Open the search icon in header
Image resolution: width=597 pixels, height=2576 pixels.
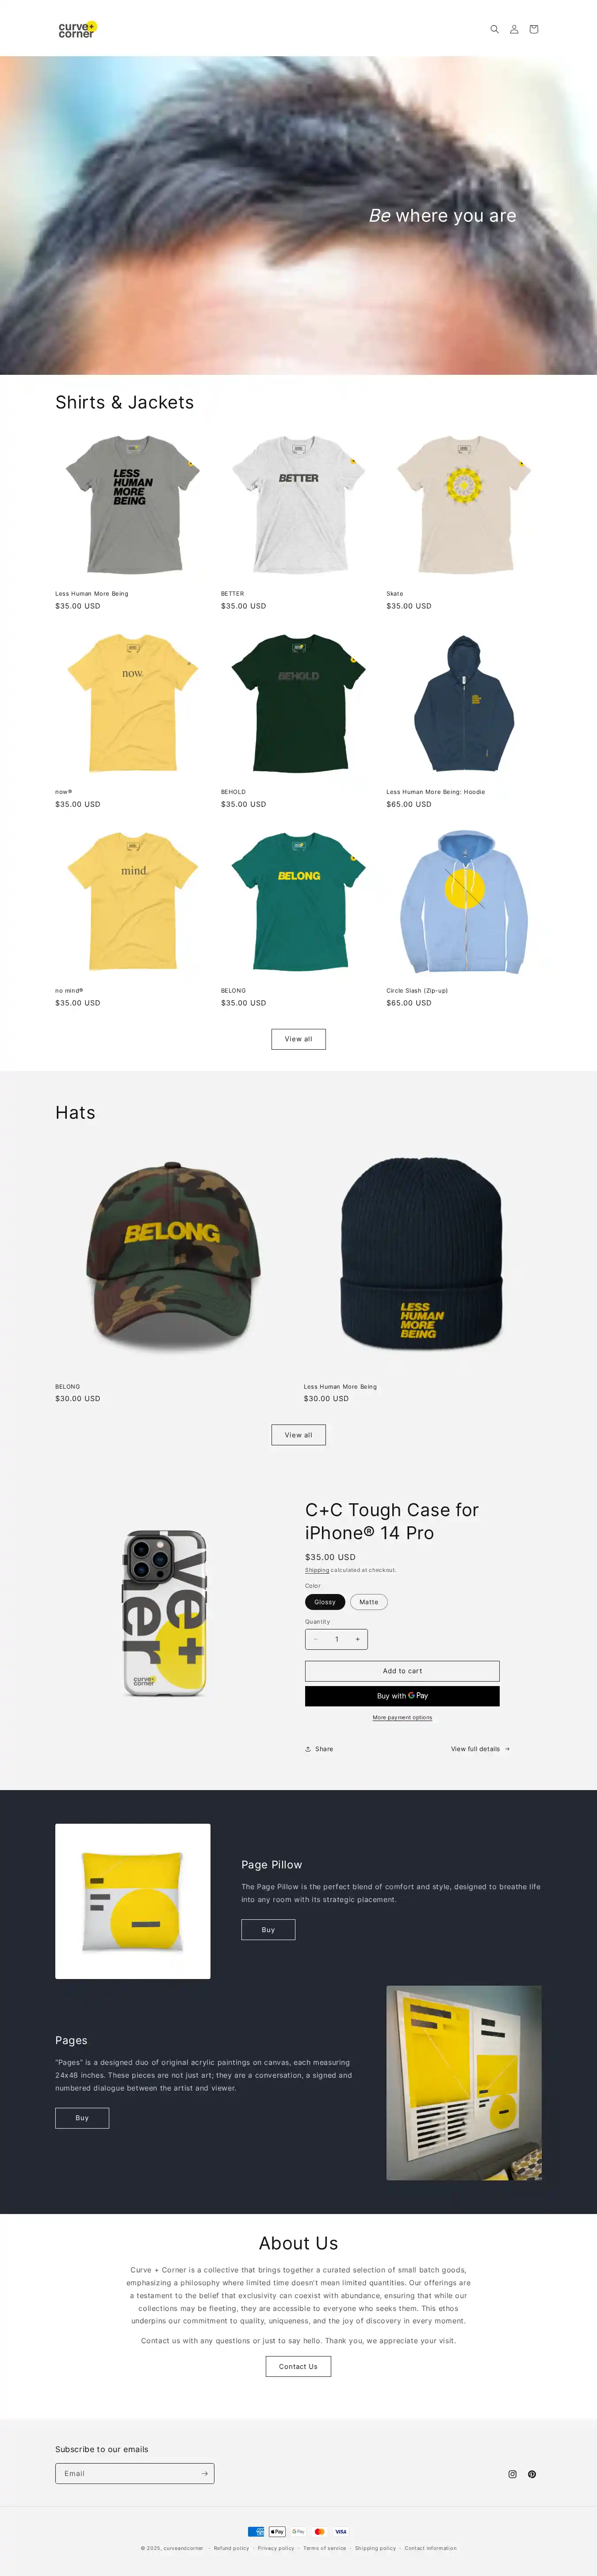[x=494, y=29]
